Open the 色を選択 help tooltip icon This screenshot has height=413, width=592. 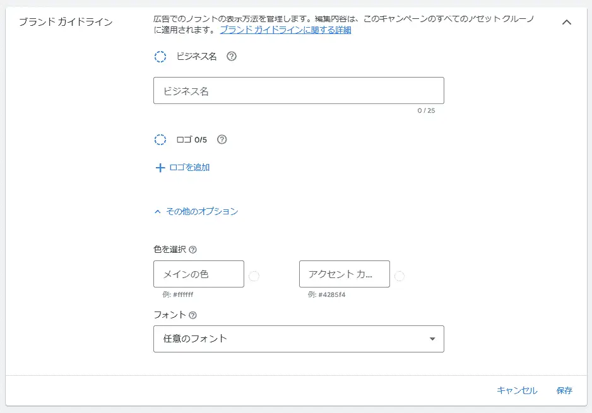pos(192,249)
